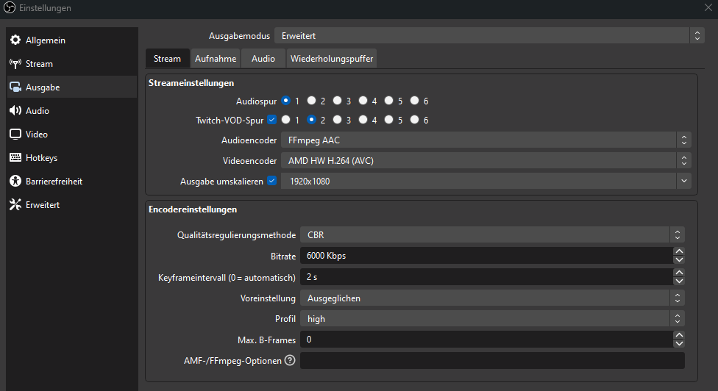Decrease Keyframeintervall with down arrow
The height and width of the screenshot is (391, 718).
coord(679,281)
